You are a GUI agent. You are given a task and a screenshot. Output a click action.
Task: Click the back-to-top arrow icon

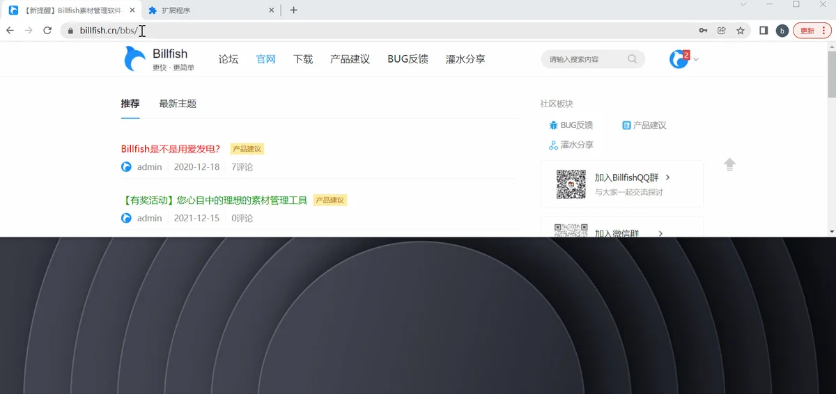click(x=729, y=164)
